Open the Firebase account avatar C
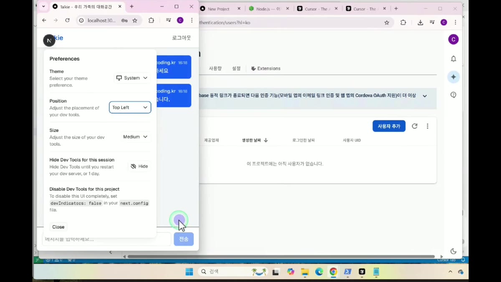501x282 pixels. click(x=453, y=39)
